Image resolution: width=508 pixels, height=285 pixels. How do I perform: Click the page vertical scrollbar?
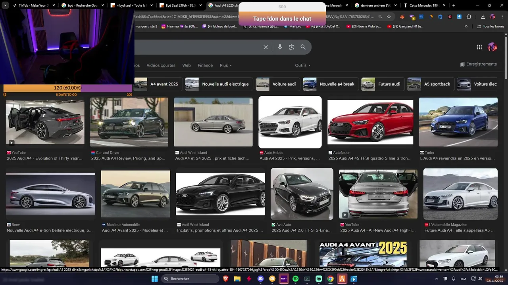[x=506, y=57]
